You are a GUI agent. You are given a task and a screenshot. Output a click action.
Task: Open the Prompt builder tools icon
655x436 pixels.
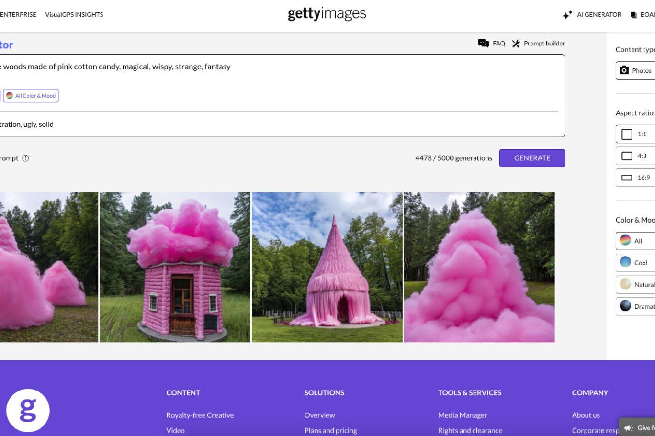click(x=516, y=44)
